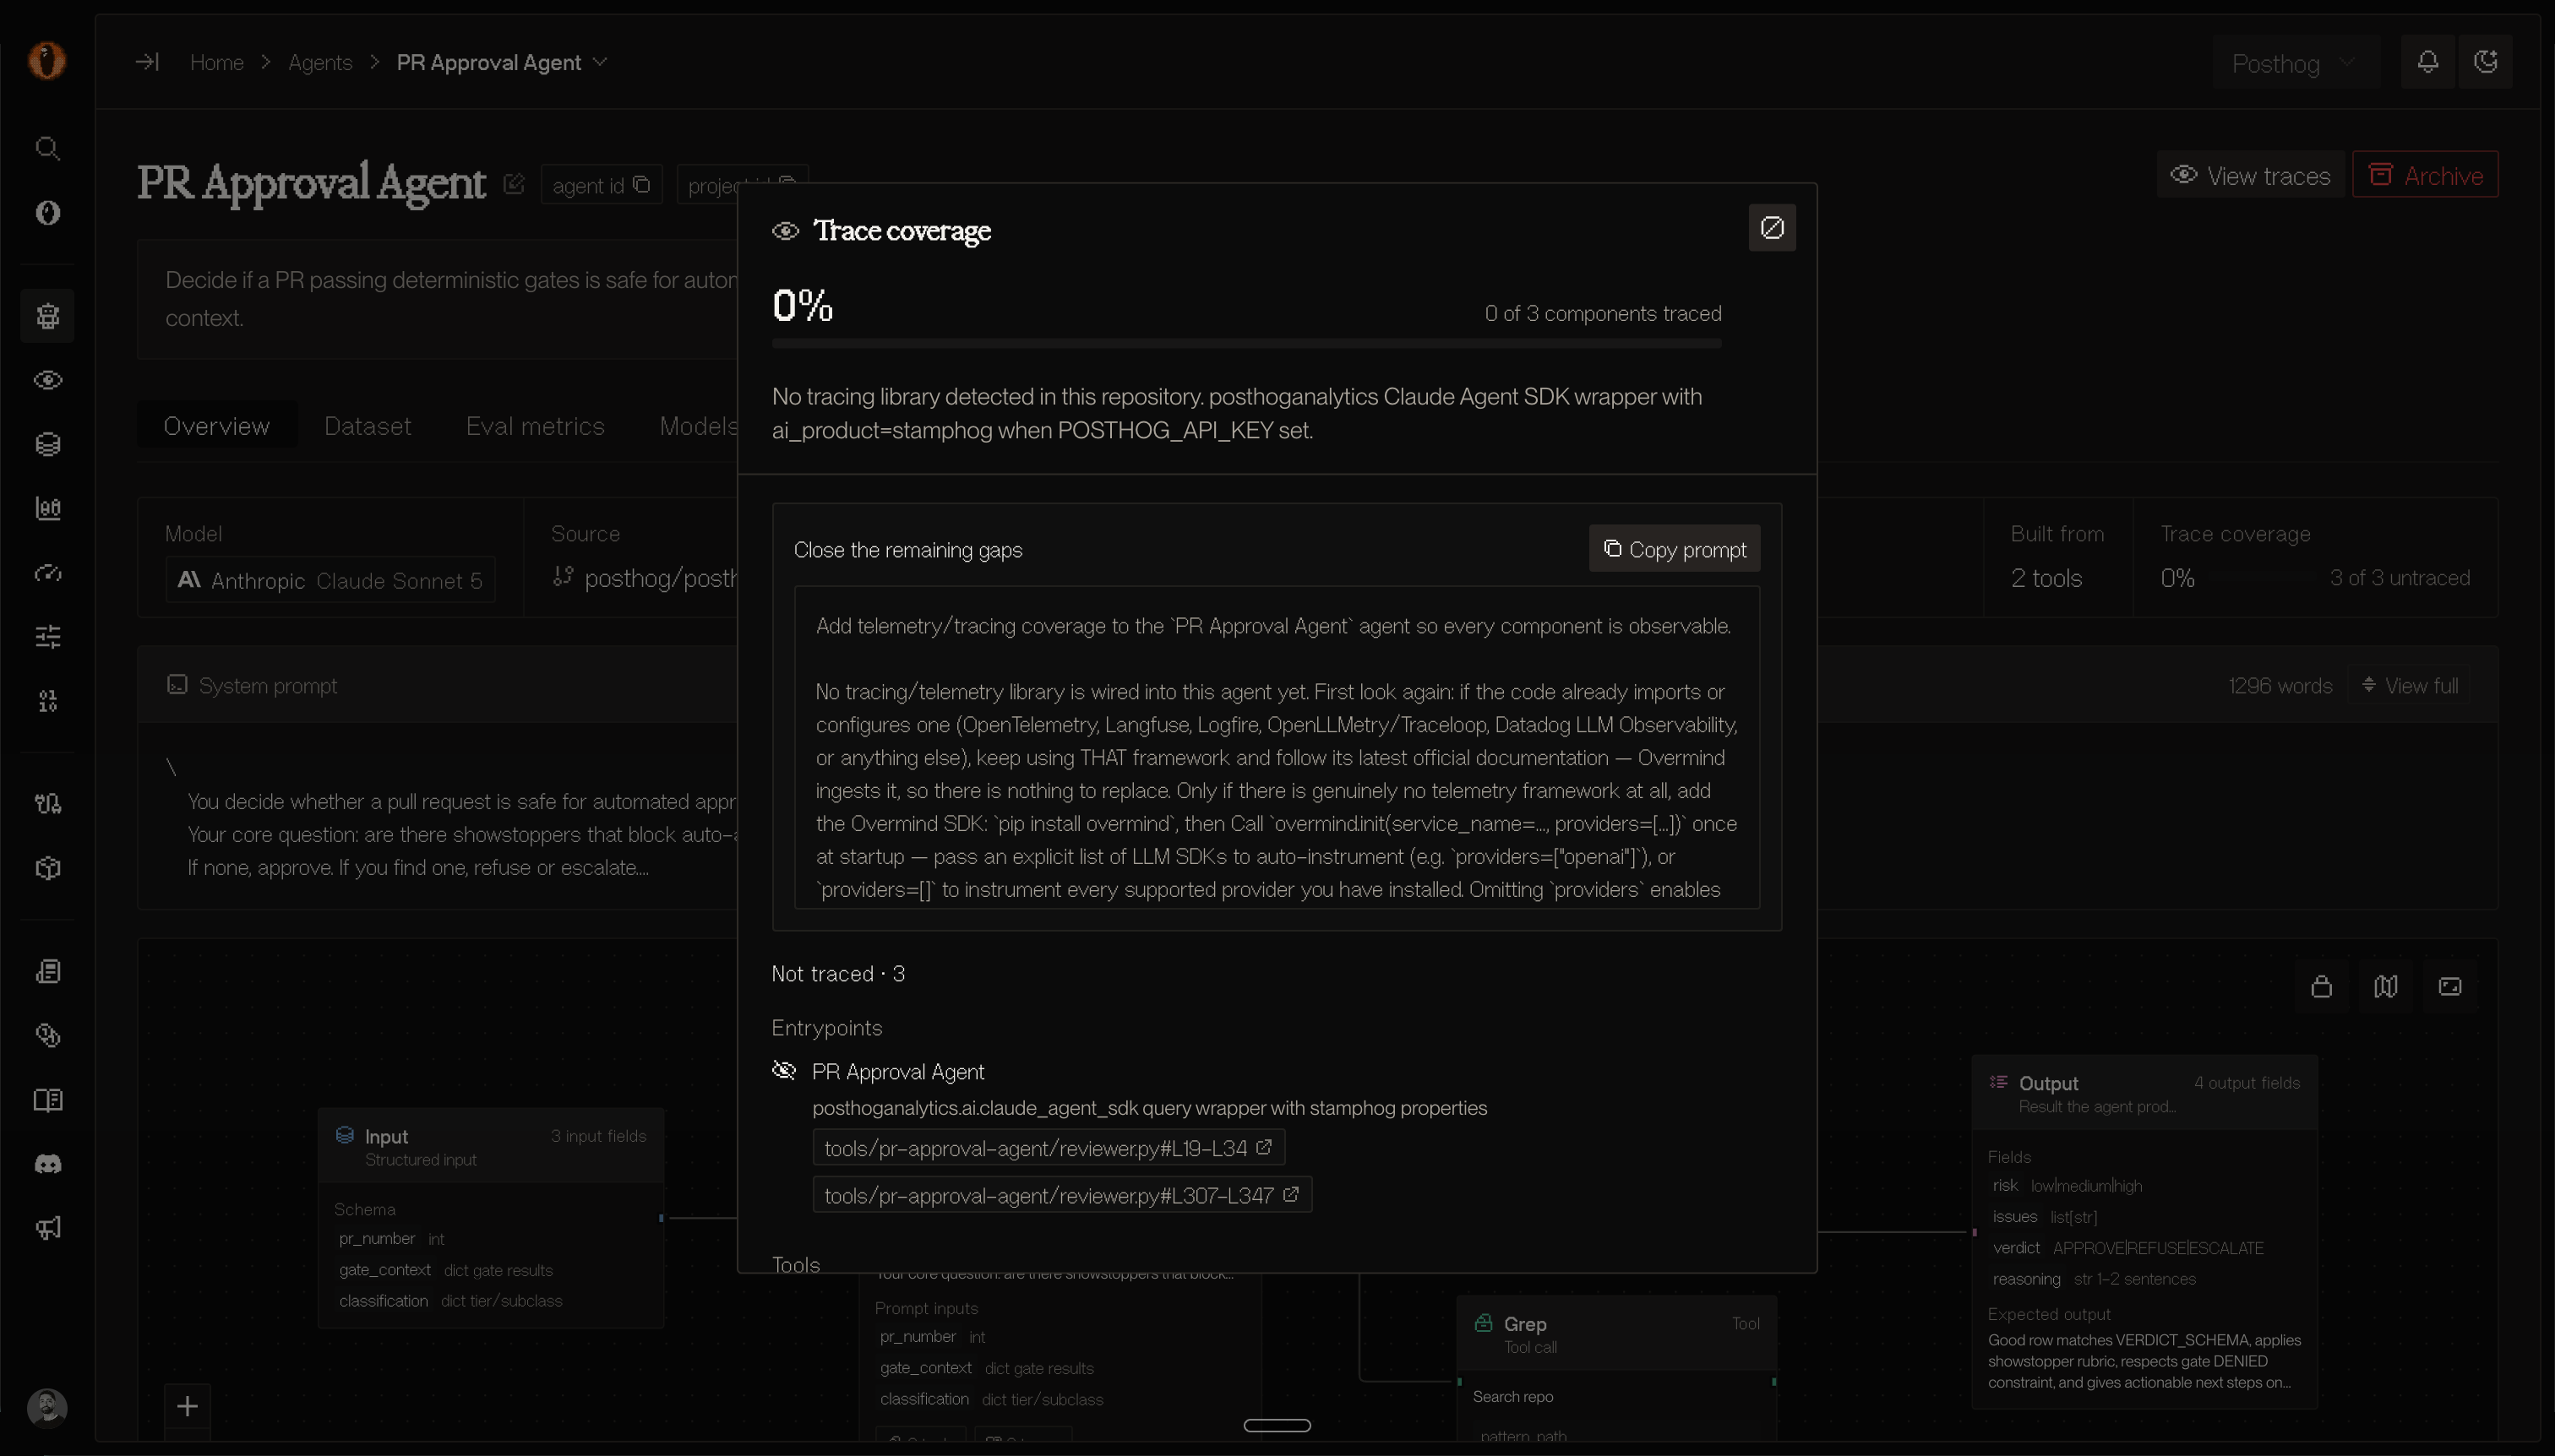The width and height of the screenshot is (2555, 1456).
Task: Open the bar chart icon in sidebar
Action: [48, 508]
